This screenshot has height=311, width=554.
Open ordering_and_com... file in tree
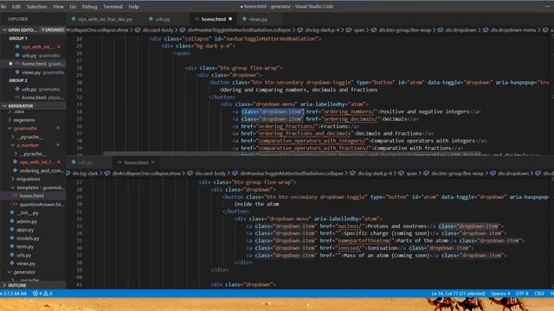coord(41,171)
